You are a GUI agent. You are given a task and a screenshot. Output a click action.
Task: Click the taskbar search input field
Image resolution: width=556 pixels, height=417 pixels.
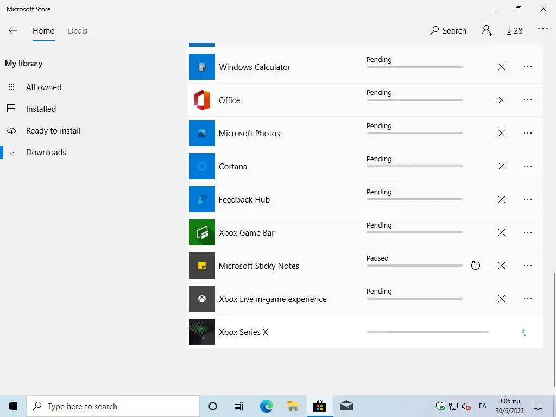[113, 406]
